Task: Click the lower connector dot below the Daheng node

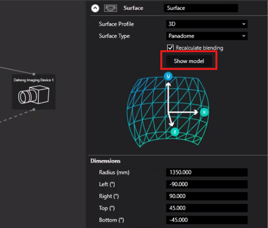Action: pos(34,110)
